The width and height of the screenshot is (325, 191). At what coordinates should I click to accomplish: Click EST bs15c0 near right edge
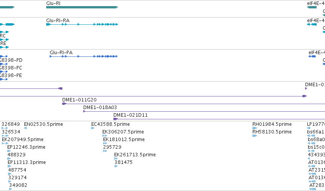click(311, 151)
